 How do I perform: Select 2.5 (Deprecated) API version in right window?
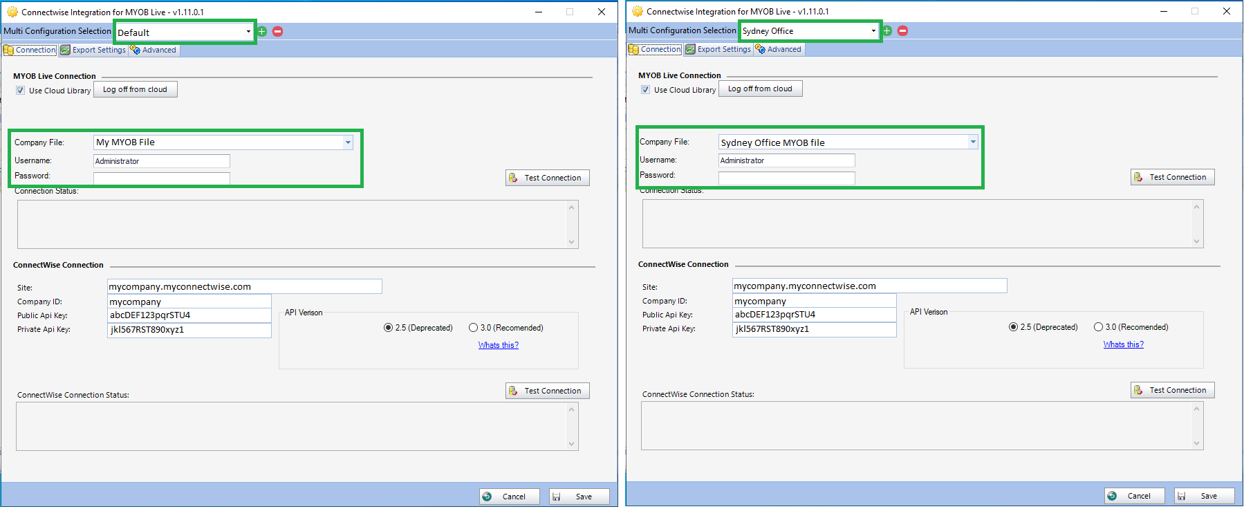[x=1014, y=327]
